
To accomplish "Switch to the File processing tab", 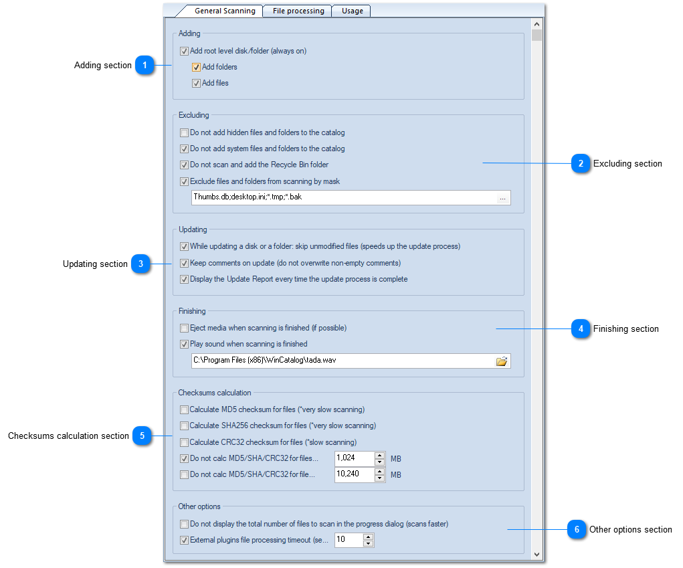I will point(298,11).
